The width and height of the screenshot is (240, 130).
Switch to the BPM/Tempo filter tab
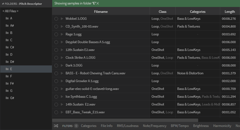click(x=180, y=126)
